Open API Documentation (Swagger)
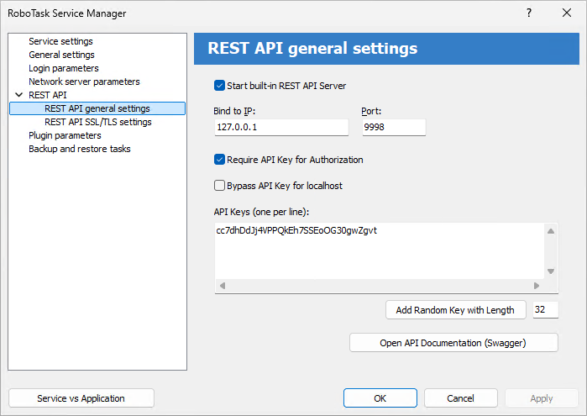 (453, 343)
